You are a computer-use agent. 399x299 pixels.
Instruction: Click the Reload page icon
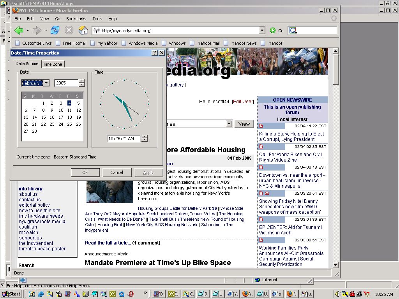pyautogui.click(x=55, y=30)
